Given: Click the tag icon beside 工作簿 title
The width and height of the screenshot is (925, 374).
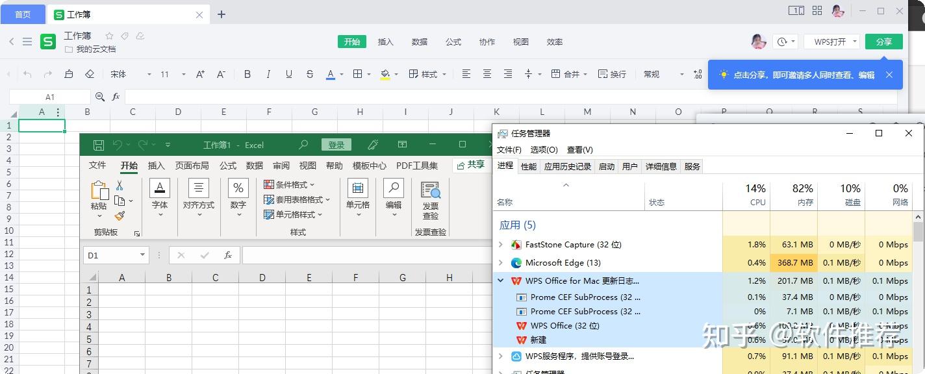Looking at the screenshot, I should click(125, 36).
